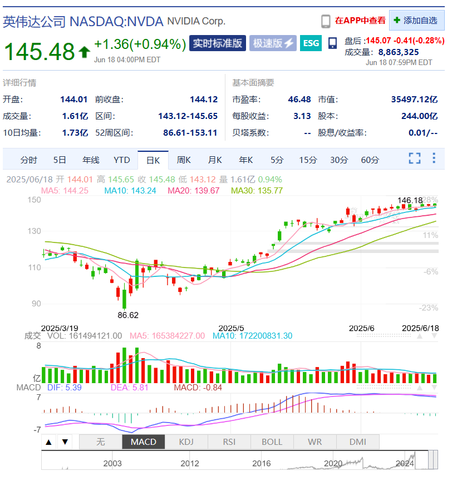
Task: Click the MA30: 135.77 legend label
Action: [x=257, y=191]
